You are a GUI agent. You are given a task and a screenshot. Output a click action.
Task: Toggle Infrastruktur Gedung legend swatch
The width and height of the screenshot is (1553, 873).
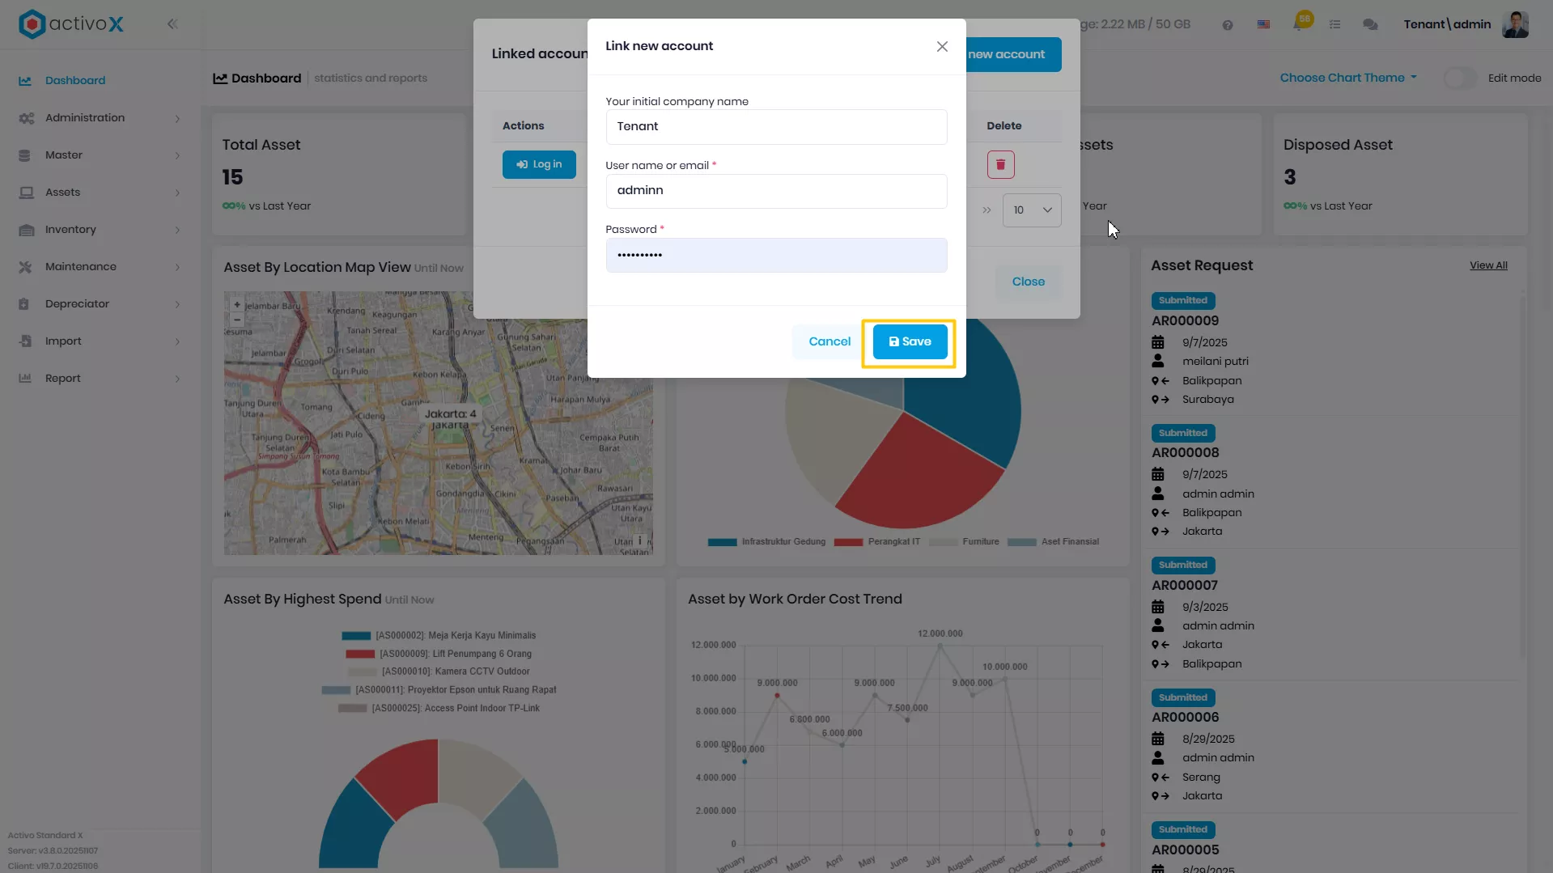click(x=722, y=542)
